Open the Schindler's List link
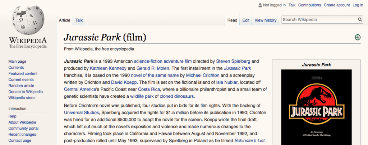 [250, 141]
